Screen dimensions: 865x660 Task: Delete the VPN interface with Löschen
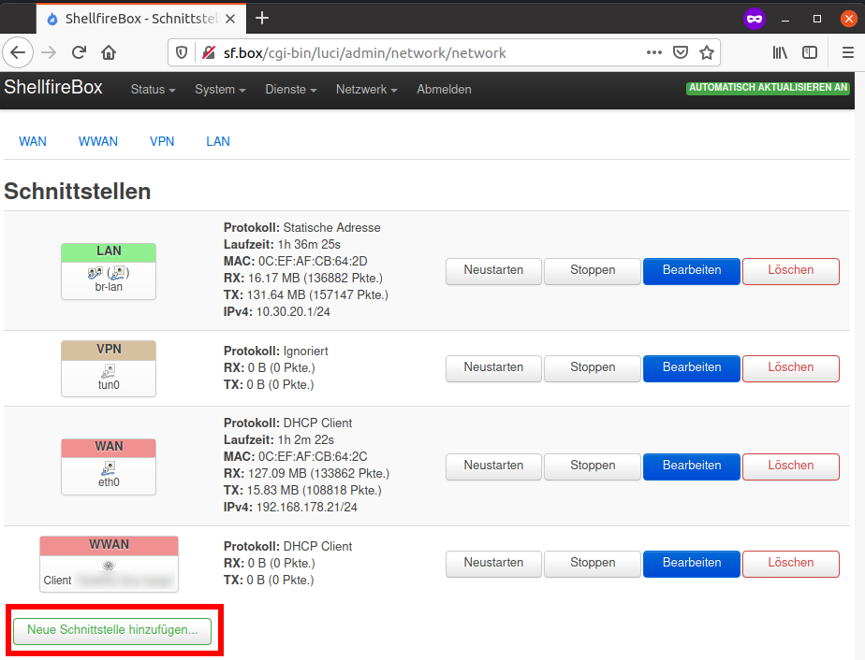790,368
